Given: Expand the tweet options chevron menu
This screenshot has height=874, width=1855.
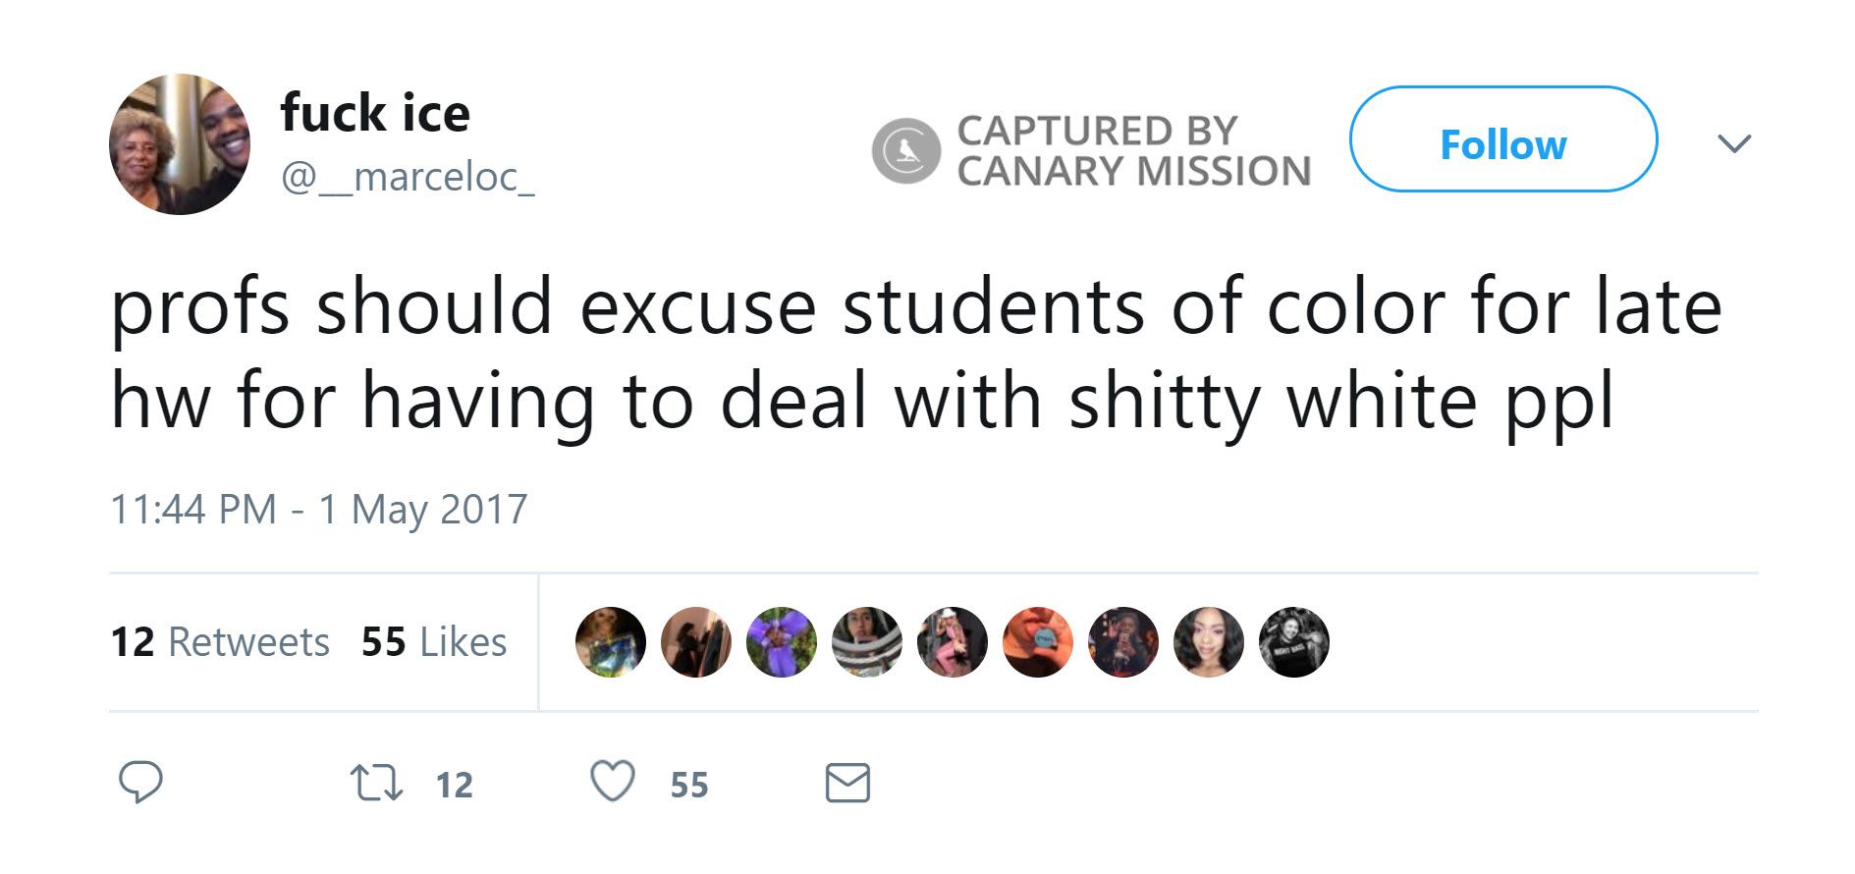Looking at the screenshot, I should (x=1734, y=143).
